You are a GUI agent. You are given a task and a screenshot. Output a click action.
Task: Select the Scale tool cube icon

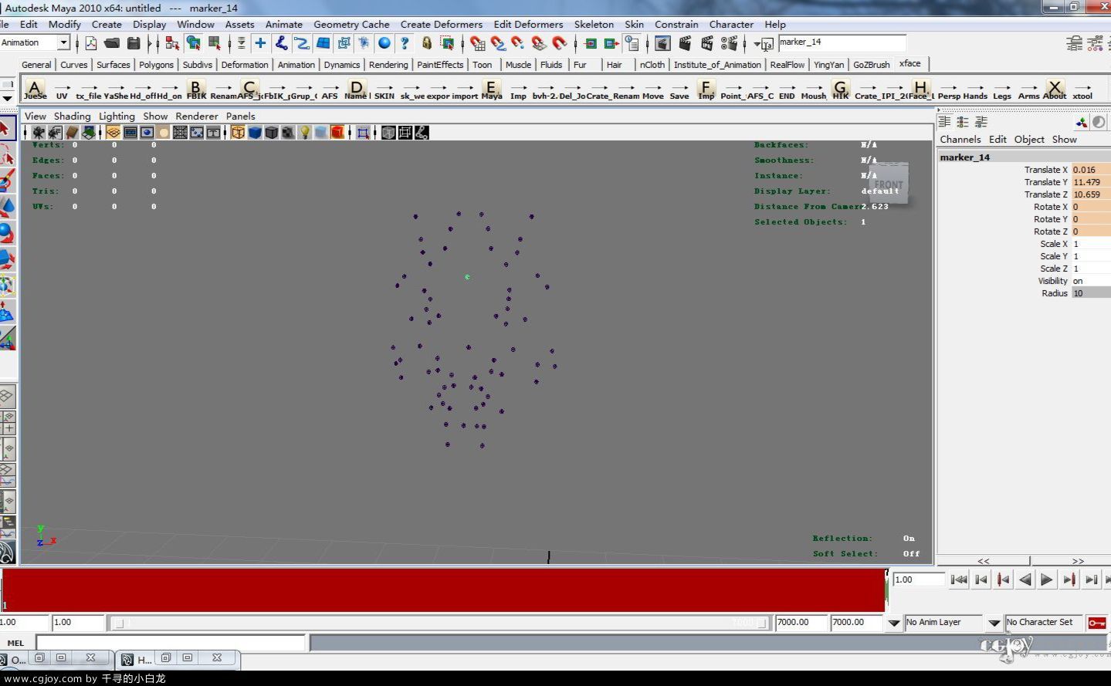pyautogui.click(x=7, y=259)
